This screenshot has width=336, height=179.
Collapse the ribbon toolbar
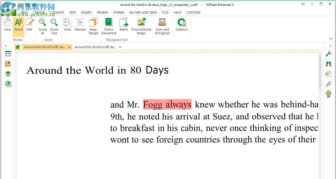[331, 39]
